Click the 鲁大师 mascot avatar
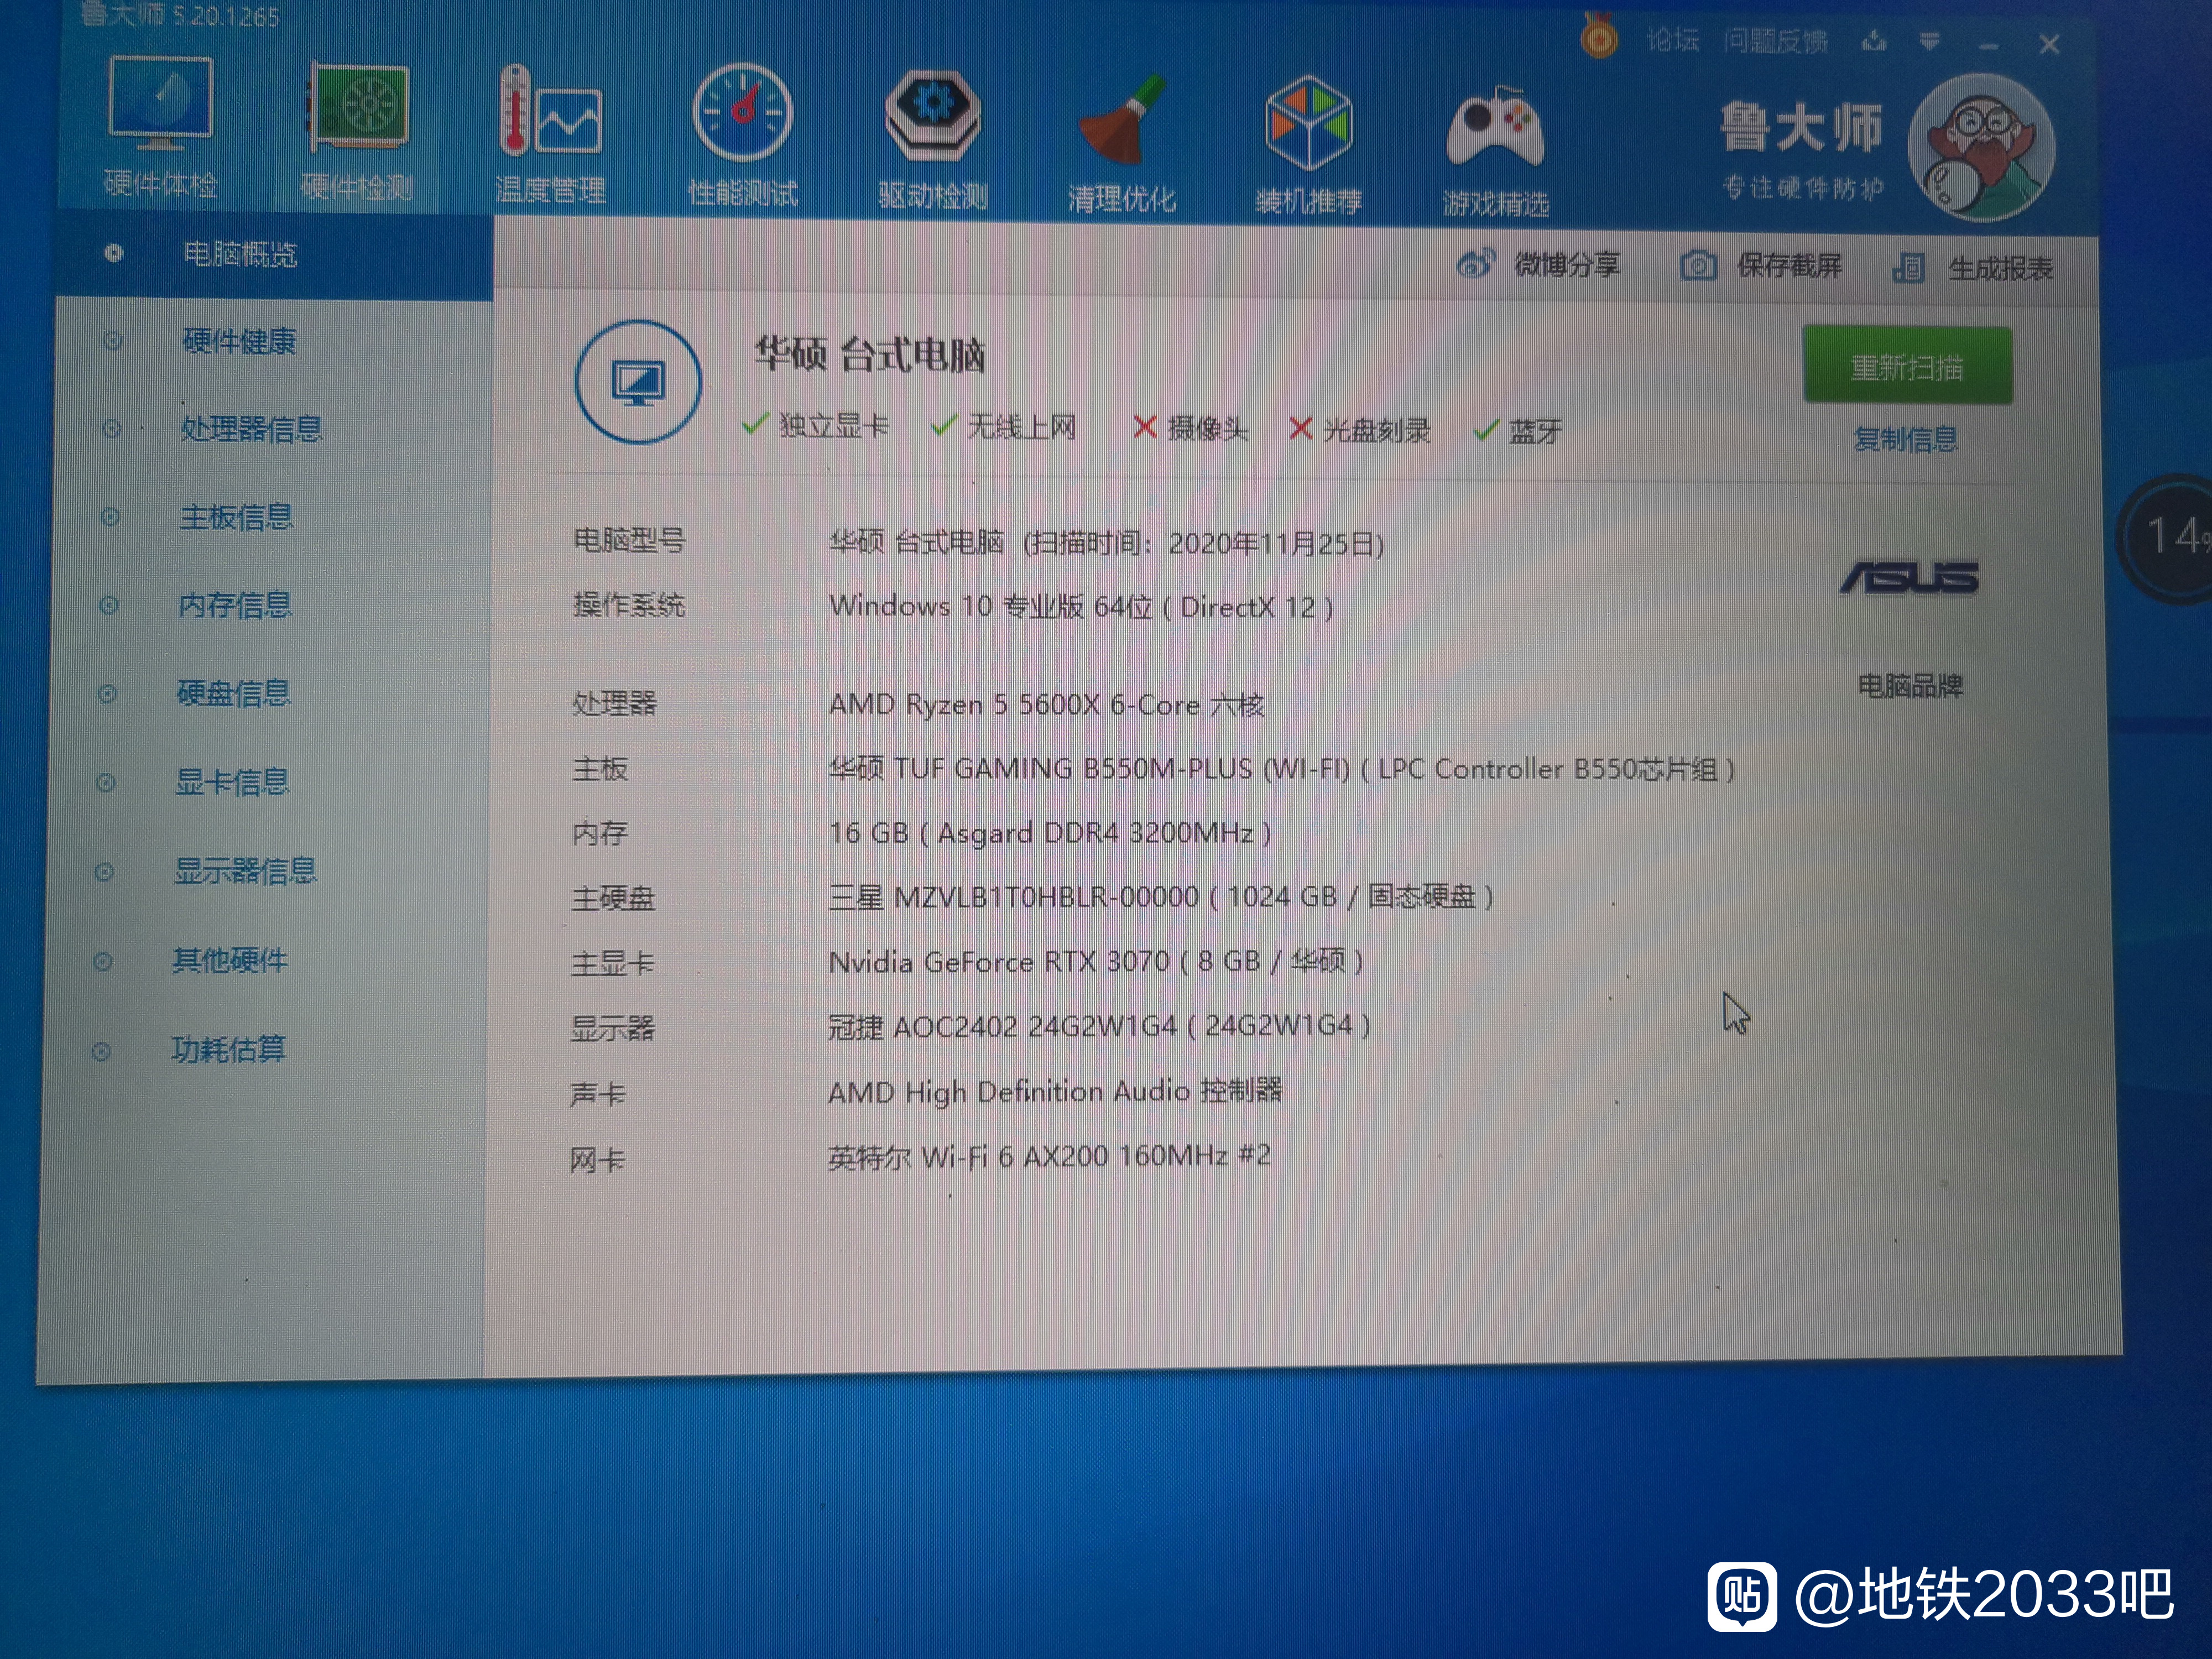Screen dimensions: 2212x1659 [x=1981, y=147]
